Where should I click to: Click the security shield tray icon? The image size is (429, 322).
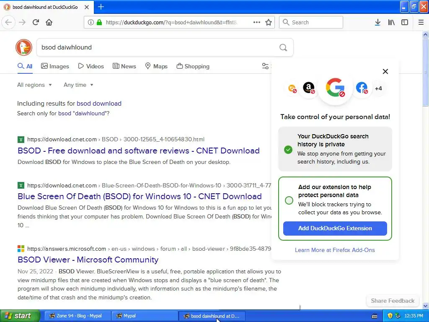click(x=390, y=316)
